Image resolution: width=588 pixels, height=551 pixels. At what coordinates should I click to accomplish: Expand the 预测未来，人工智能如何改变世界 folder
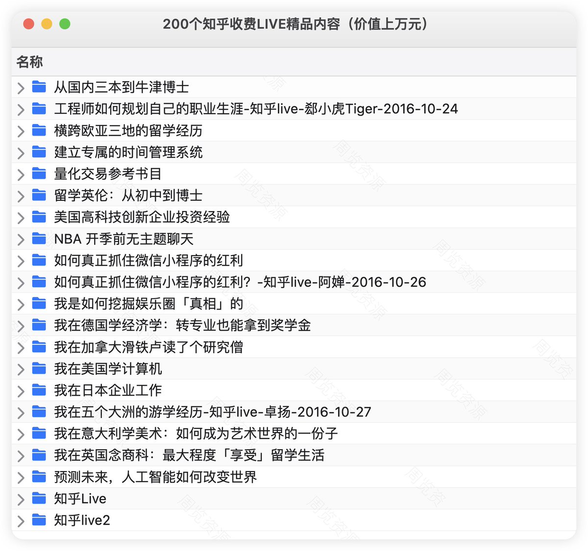(x=21, y=478)
